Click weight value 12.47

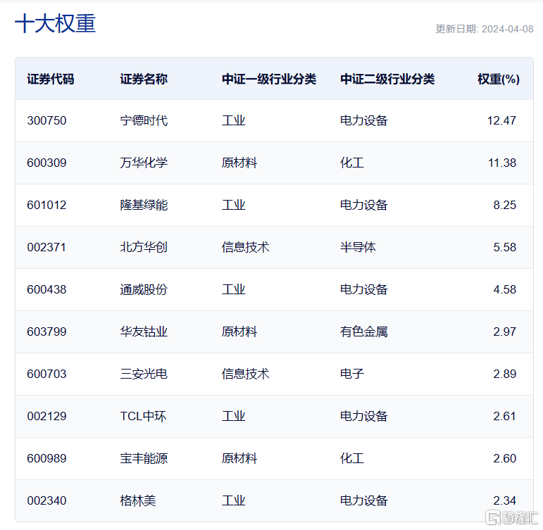(501, 120)
